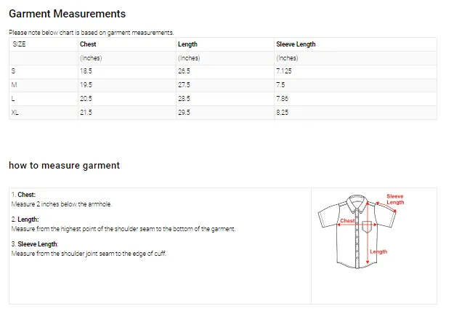Viewport: 462px width, 322px height.
Task: Click the 'how to measure garment' heading
Action: [x=64, y=166]
